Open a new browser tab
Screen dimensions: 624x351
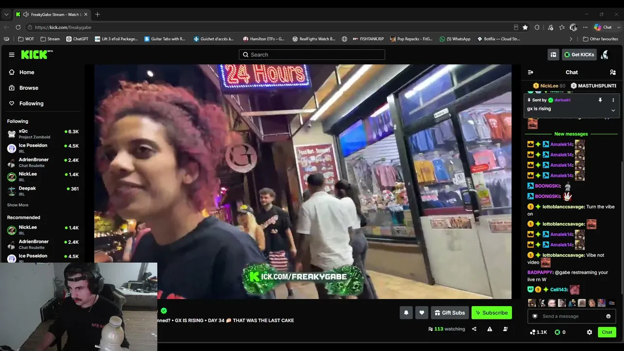[97, 15]
